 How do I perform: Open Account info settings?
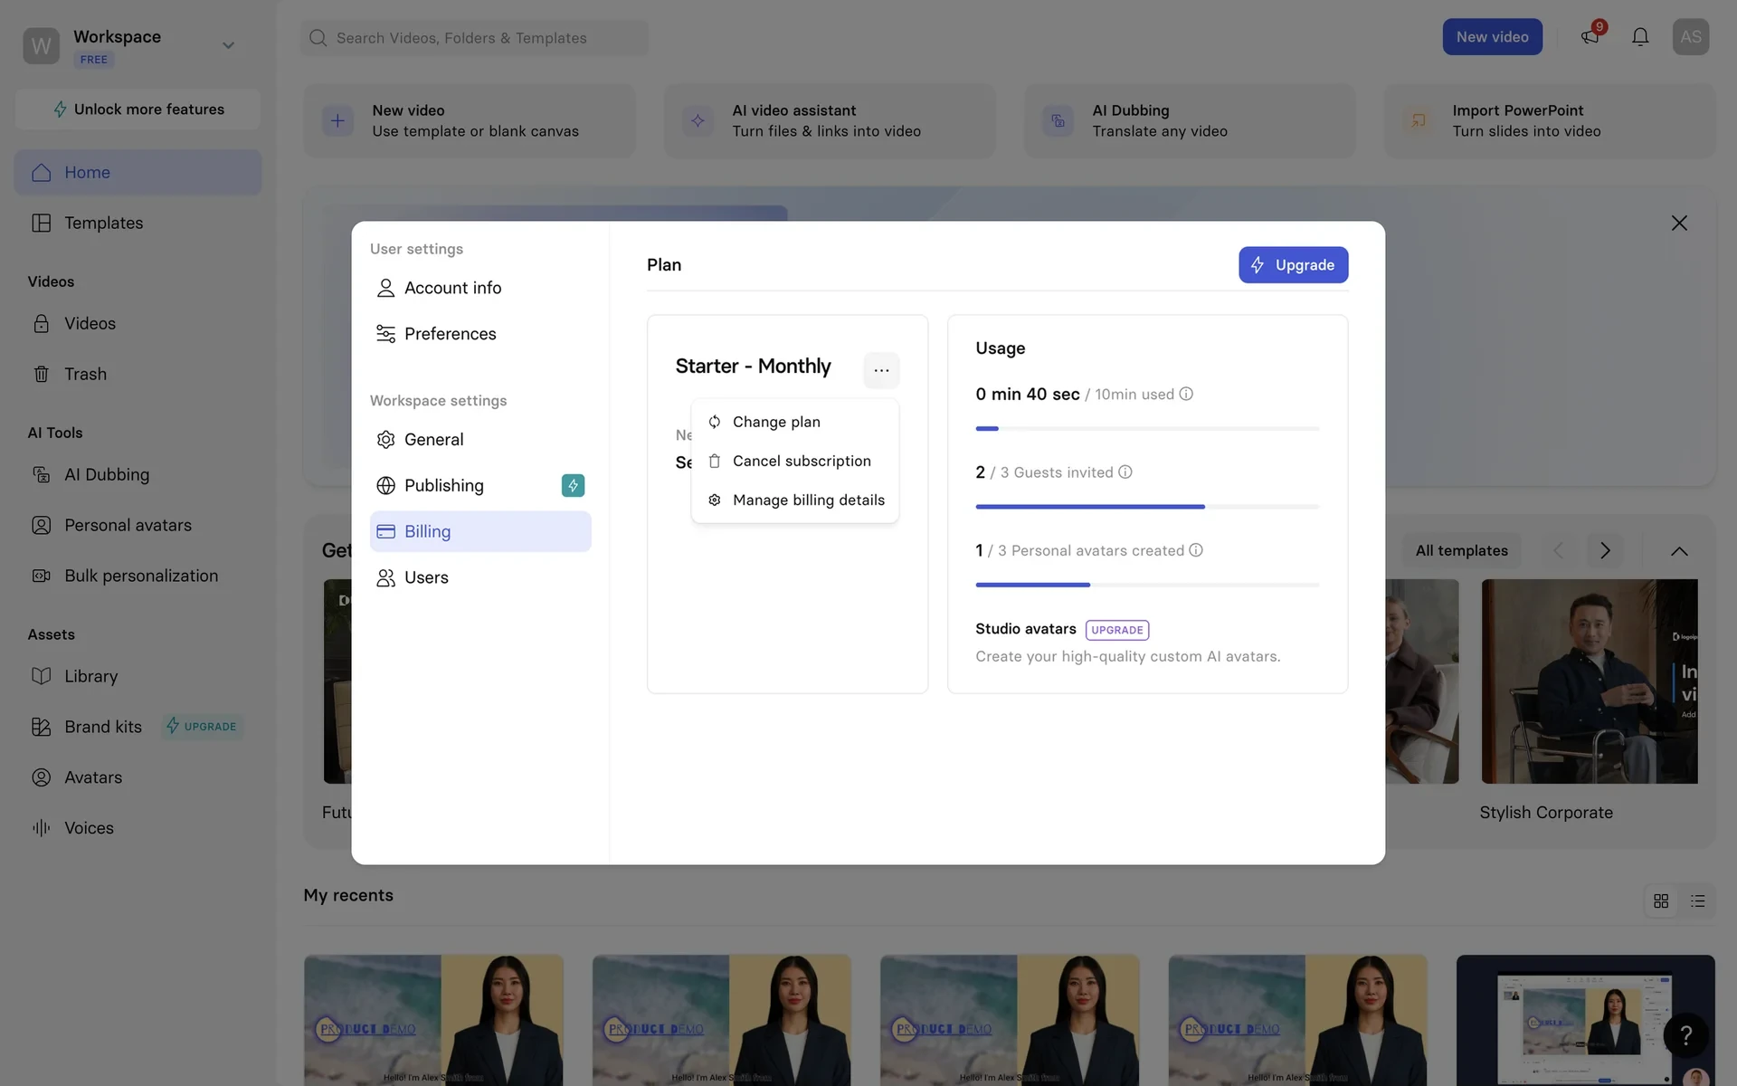480,288
